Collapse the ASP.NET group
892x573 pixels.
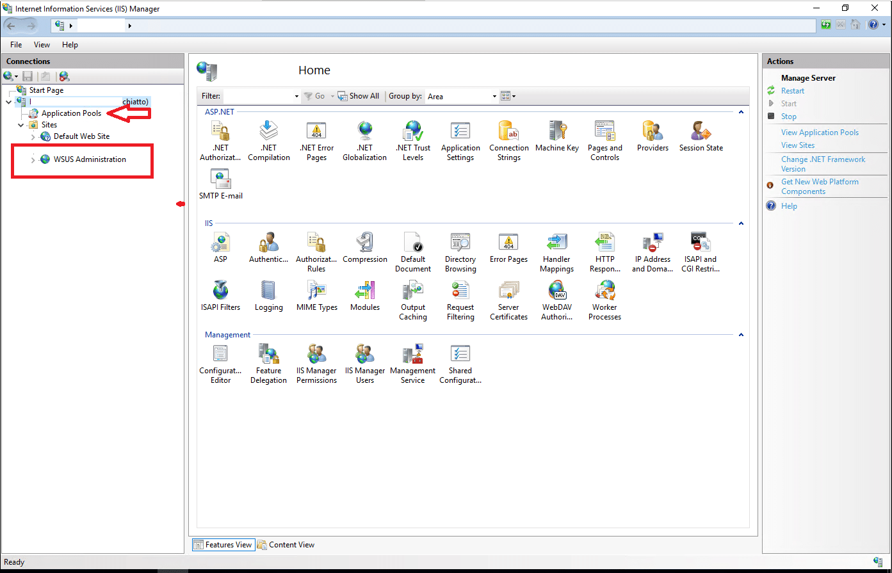point(741,112)
